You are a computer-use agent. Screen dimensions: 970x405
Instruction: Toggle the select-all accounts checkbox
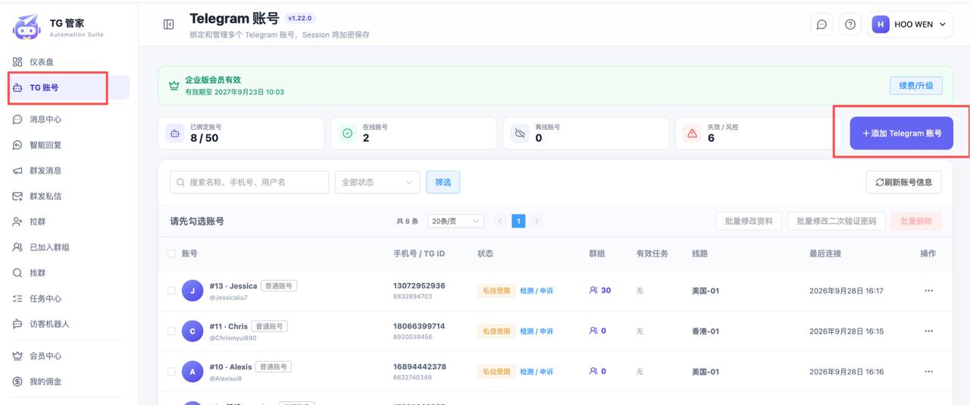(171, 253)
